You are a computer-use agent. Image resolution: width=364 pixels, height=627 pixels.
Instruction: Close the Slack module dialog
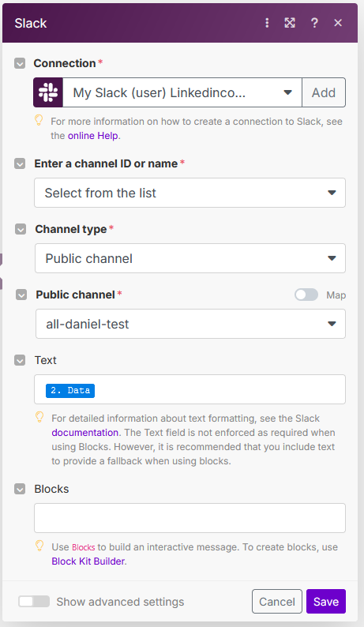click(x=338, y=23)
